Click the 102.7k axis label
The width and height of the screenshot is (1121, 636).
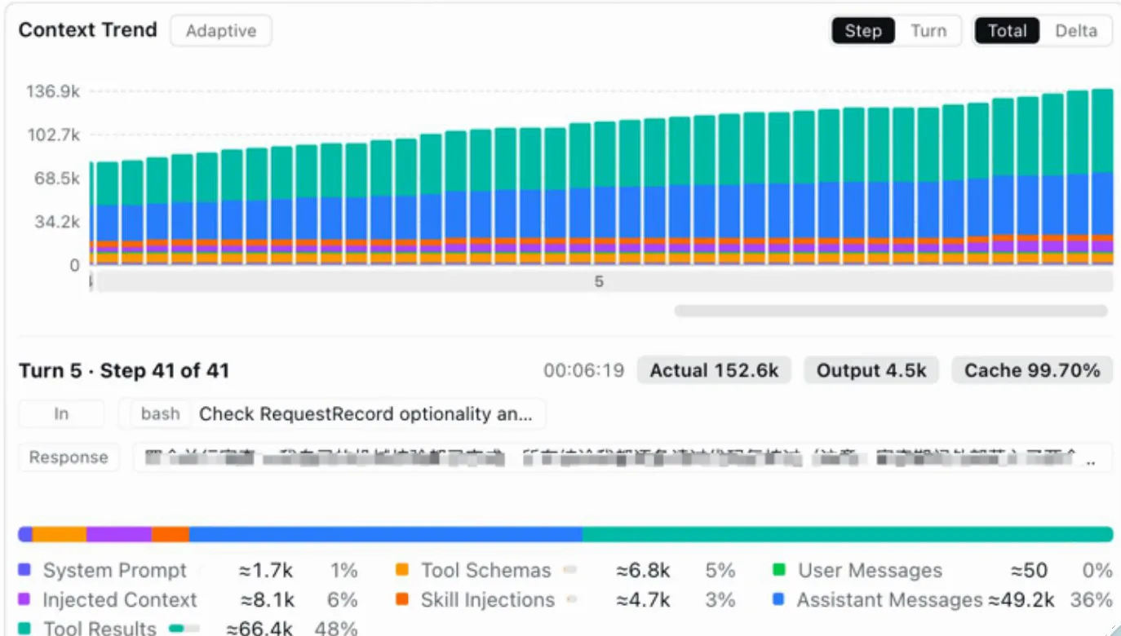[x=53, y=135]
